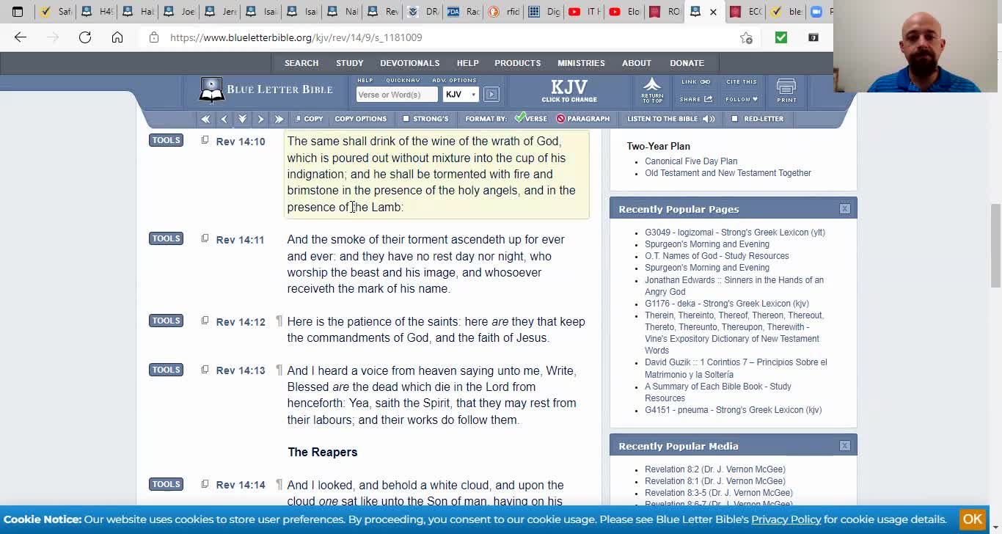Click the Copy button in the verse toolbar
This screenshot has height=534, width=1002.
(309, 119)
